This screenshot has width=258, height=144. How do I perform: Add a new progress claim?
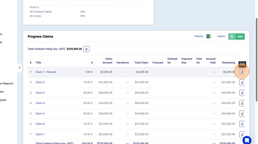coord(236,36)
